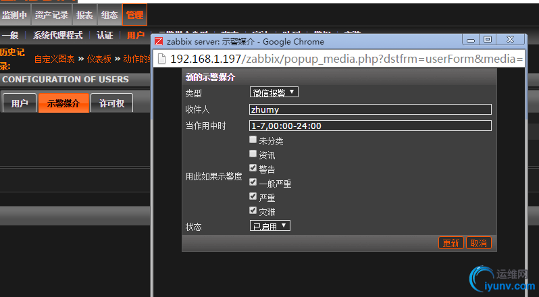This screenshot has height=297, width=539.
Task: Click the 收件人 field with zhumy
Action: [370, 109]
